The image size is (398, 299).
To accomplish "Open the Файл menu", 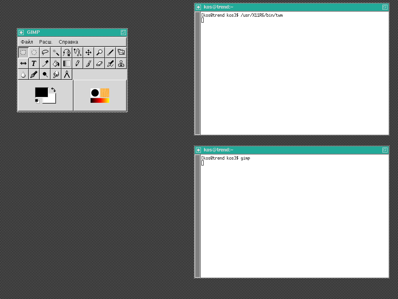I will (27, 42).
